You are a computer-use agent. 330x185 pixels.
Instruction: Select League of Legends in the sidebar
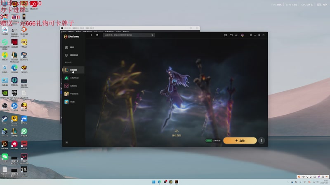74,70
